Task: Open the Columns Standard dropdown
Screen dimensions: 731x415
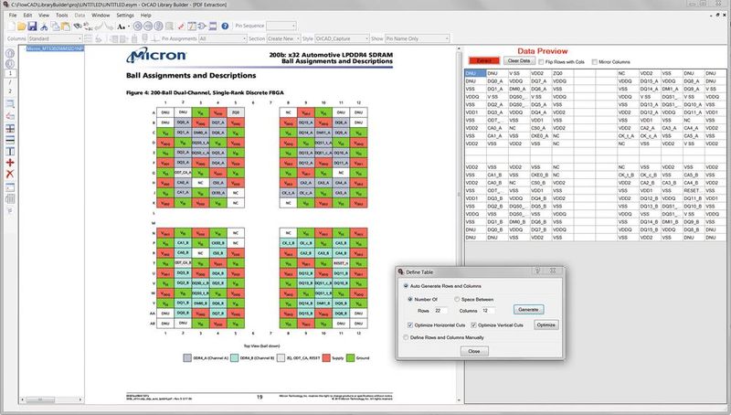Action: point(55,38)
